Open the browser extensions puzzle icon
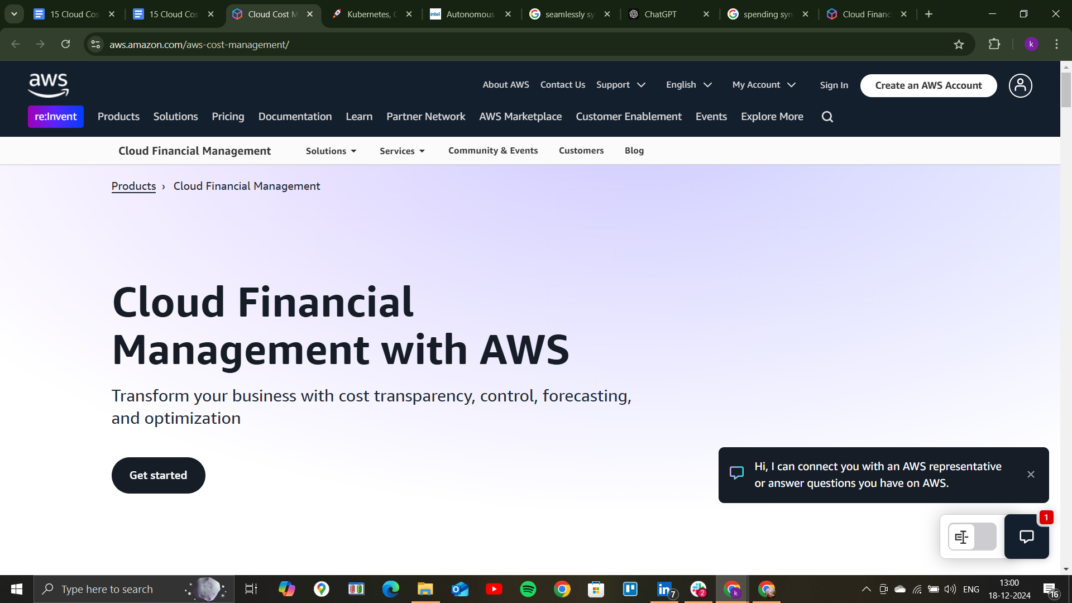 [995, 44]
